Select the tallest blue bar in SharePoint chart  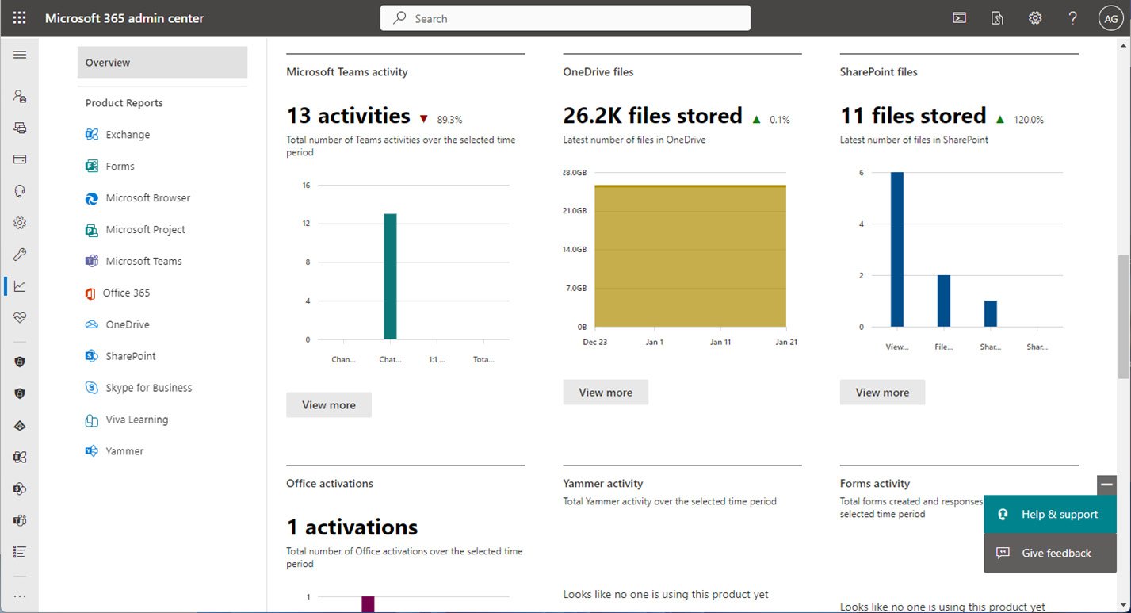(897, 249)
